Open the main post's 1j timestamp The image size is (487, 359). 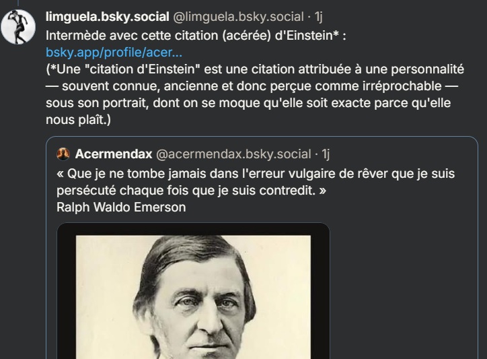(319, 17)
